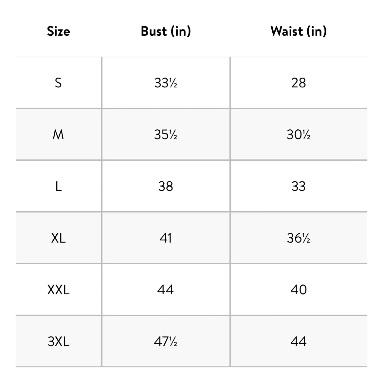This screenshot has height=369, width=383.
Task: Select the 3XL size cell
Action: [x=58, y=341]
